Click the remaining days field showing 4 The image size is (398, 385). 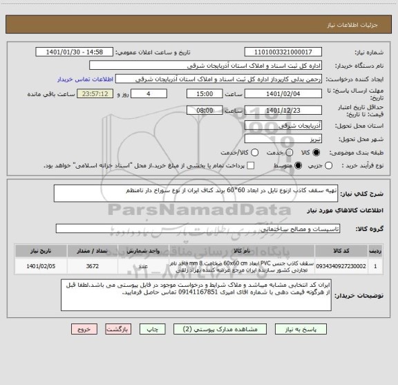pyautogui.click(x=149, y=94)
